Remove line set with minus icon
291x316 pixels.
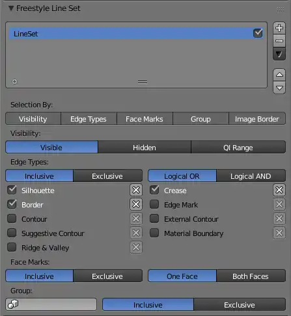[279, 41]
